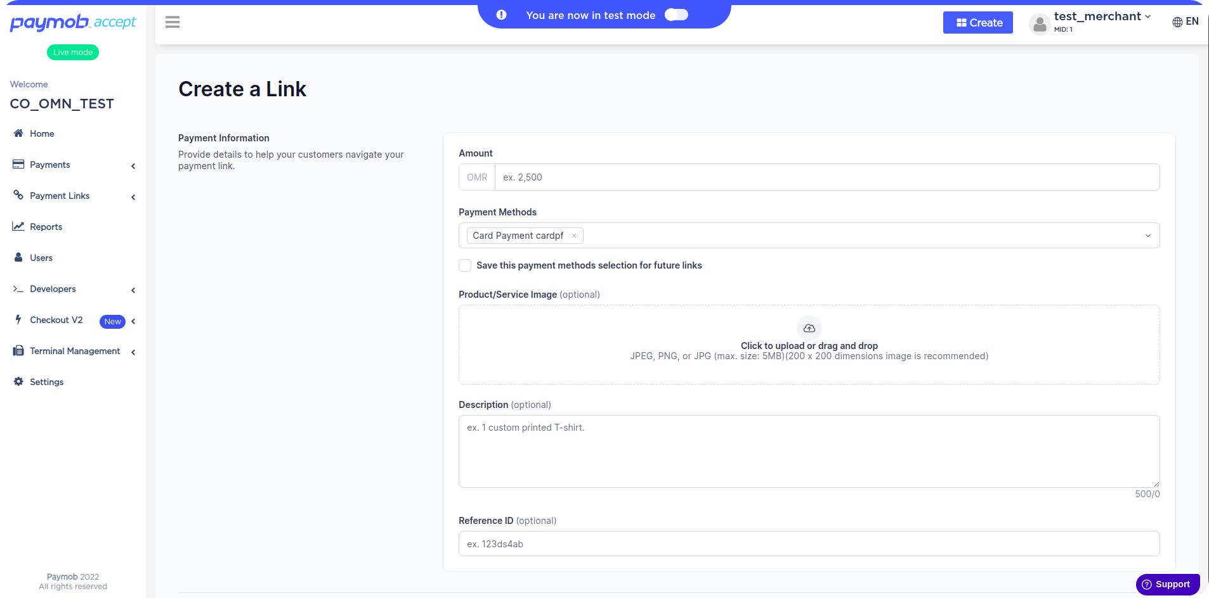This screenshot has width=1209, height=598.
Task: Open Settings with the gear icon
Action: click(x=18, y=381)
